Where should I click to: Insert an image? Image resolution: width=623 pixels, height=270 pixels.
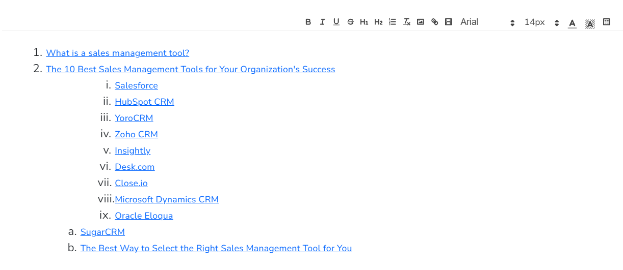tap(421, 22)
